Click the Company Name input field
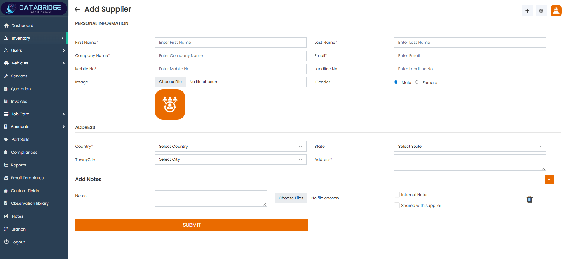The image size is (577, 259). [x=231, y=56]
